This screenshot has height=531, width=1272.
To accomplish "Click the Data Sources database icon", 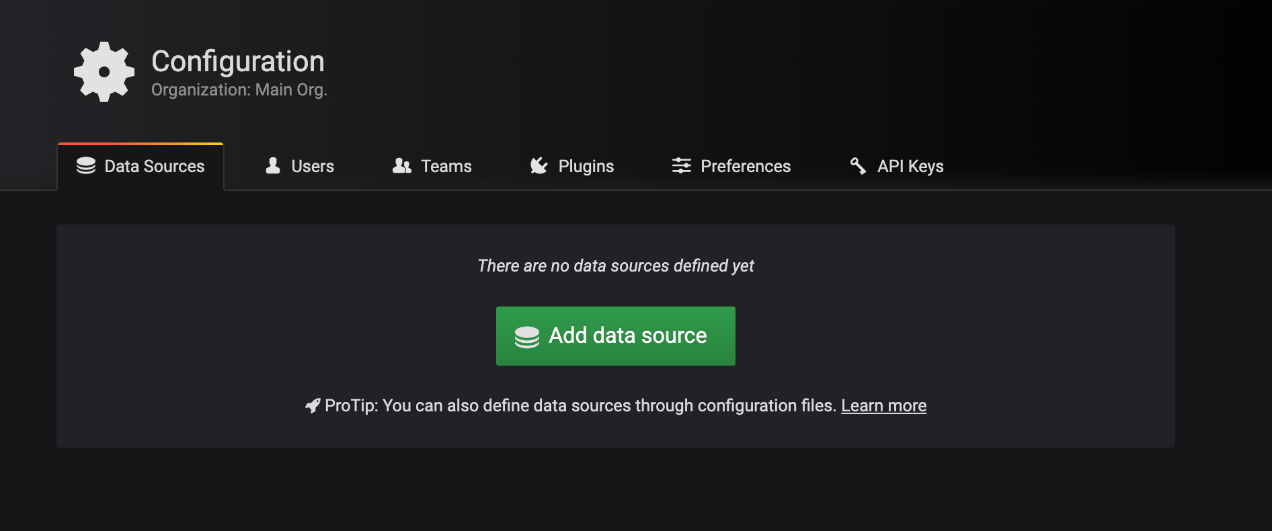I will [86, 166].
